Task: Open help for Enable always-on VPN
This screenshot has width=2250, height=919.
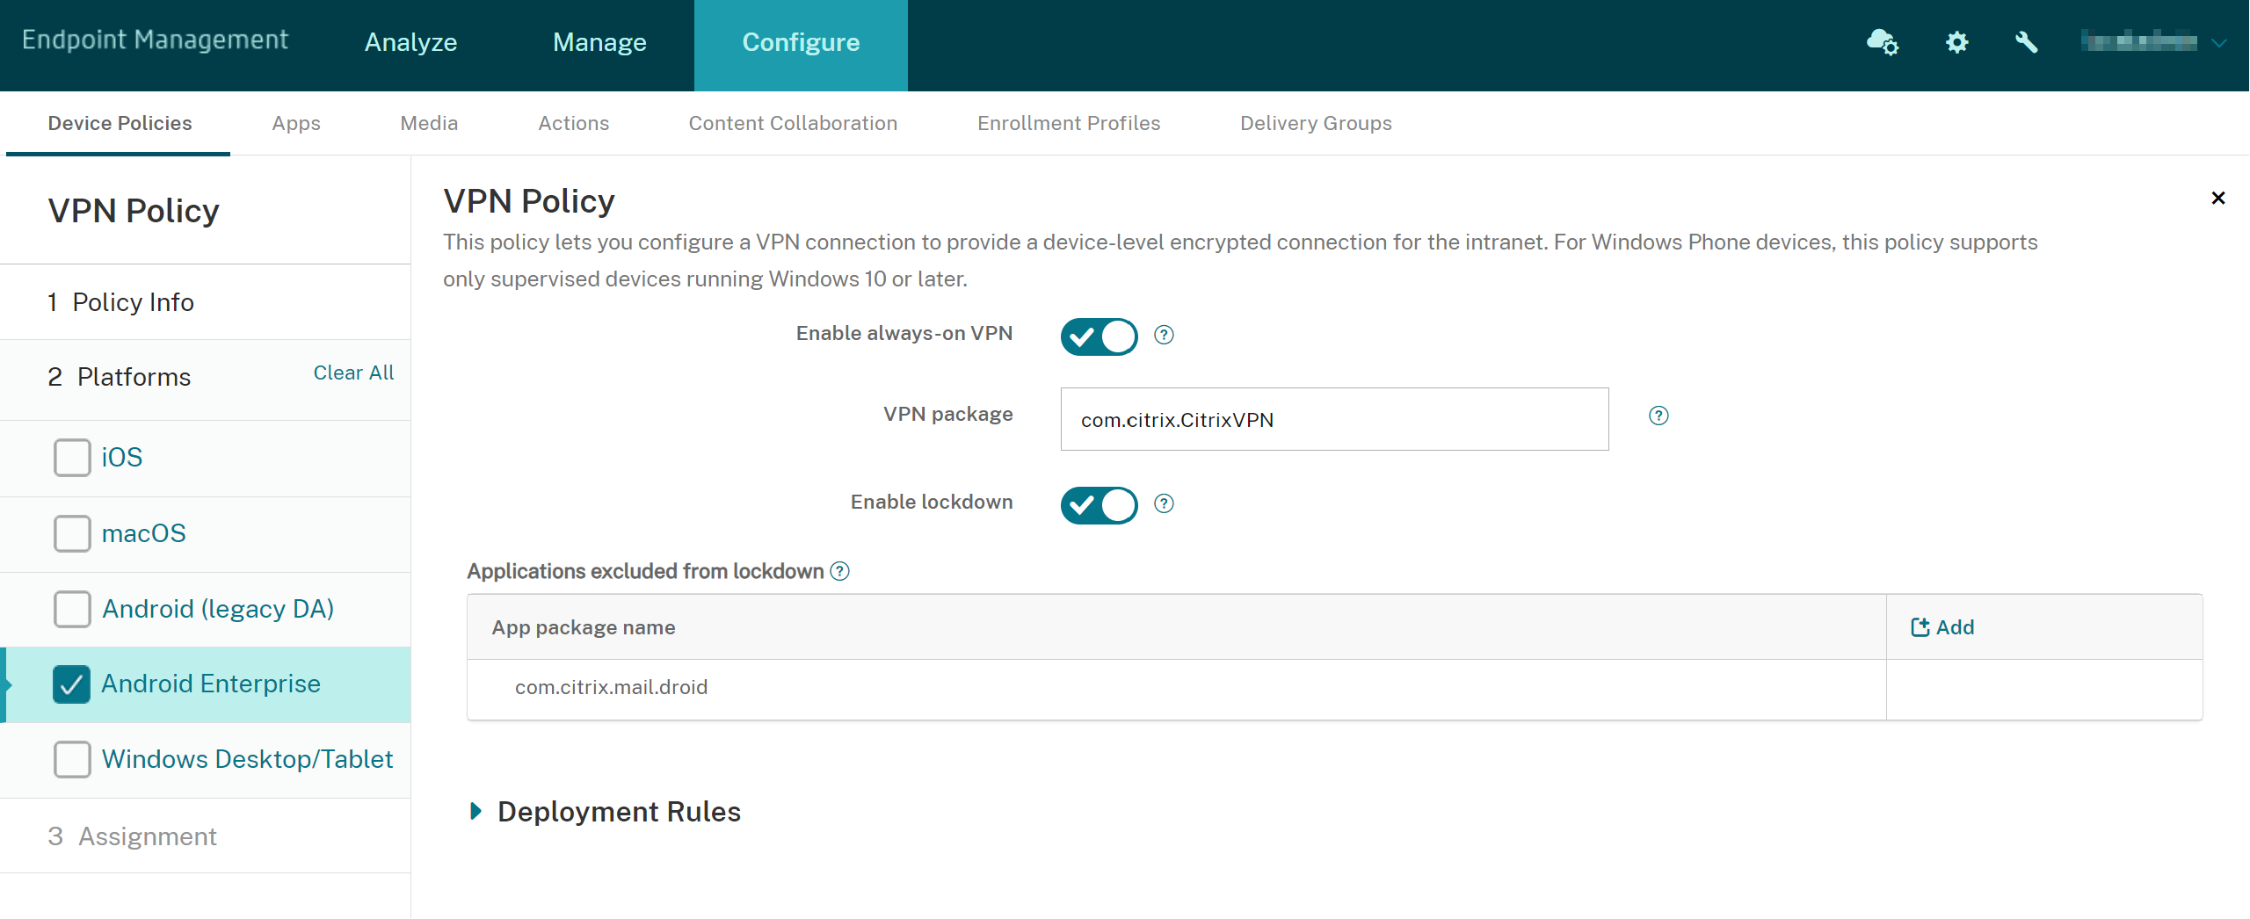Action: 1164,335
